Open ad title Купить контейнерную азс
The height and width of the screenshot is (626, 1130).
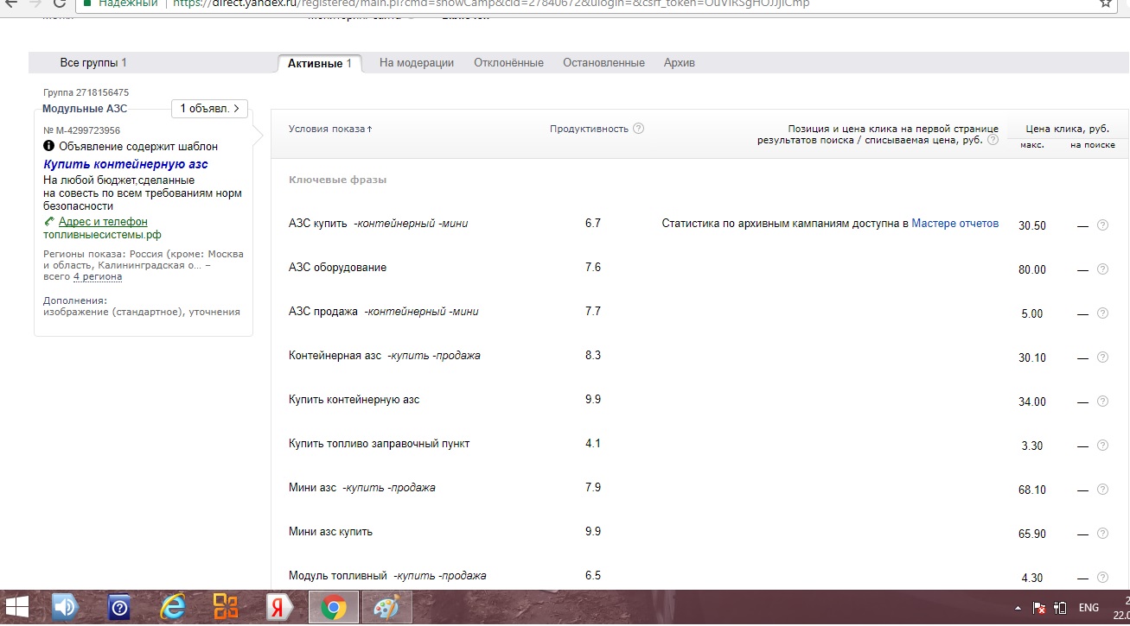(125, 164)
